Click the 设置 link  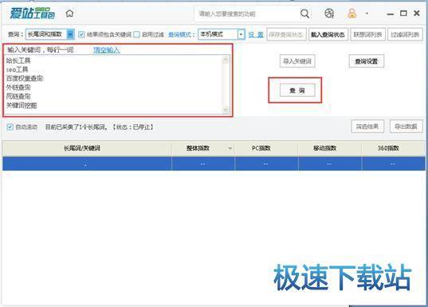pyautogui.click(x=256, y=34)
